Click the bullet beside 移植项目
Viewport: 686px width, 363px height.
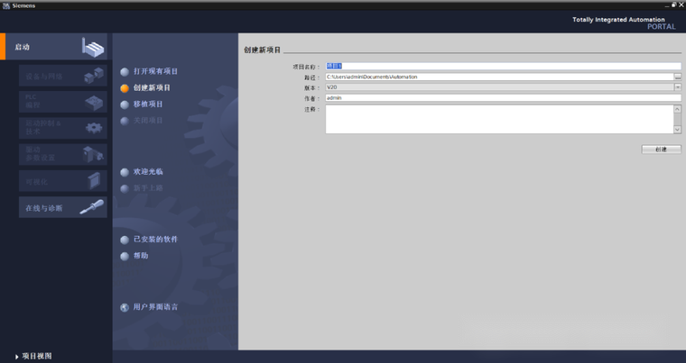[125, 104]
